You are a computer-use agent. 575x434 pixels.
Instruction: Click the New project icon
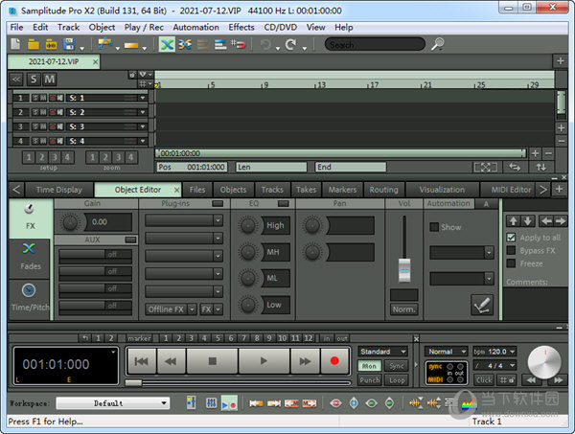[15, 44]
